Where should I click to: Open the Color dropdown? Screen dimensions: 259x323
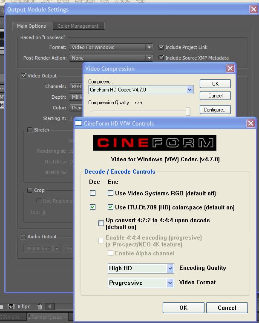76,108
